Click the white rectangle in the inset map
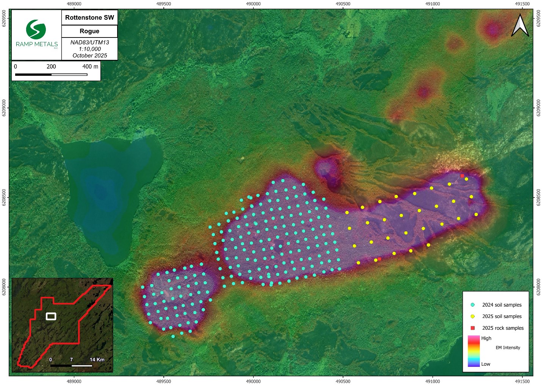542x385 pixels. tap(51, 316)
